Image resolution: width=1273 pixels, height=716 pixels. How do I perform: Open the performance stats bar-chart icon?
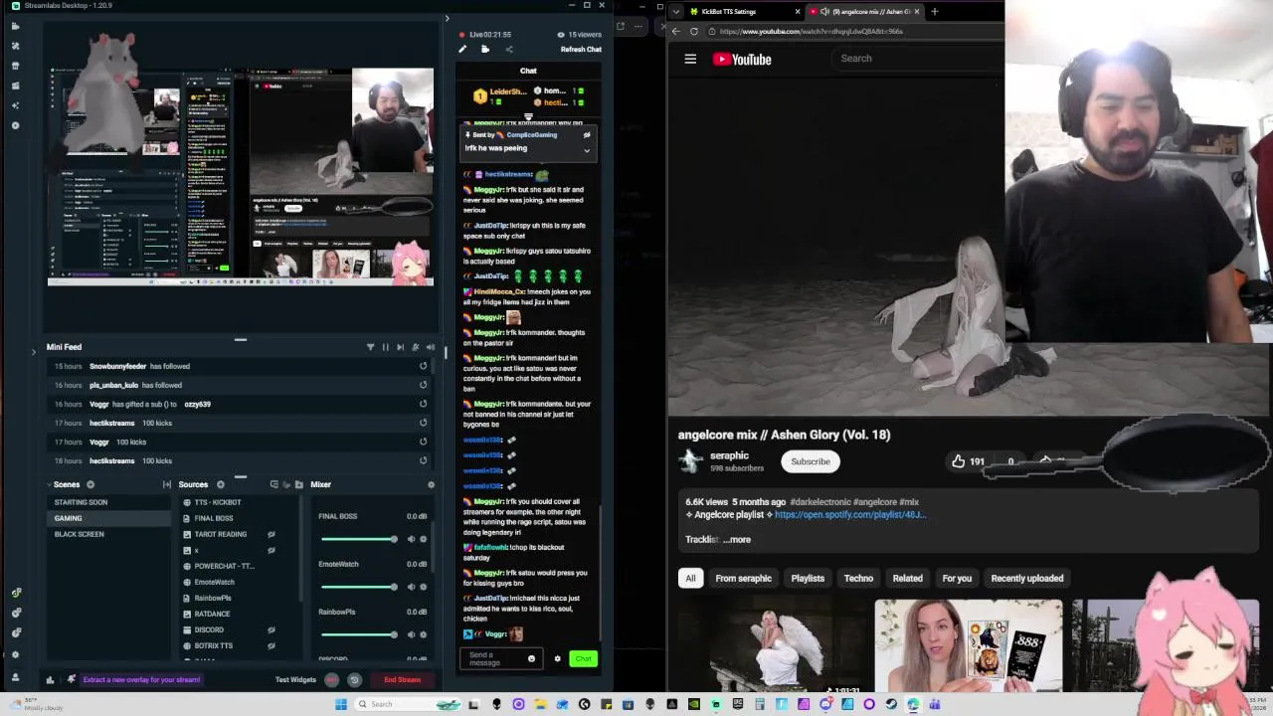50,680
